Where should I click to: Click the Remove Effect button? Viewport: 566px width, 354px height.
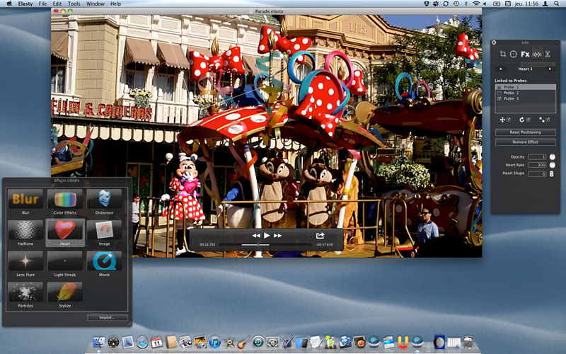(x=525, y=142)
